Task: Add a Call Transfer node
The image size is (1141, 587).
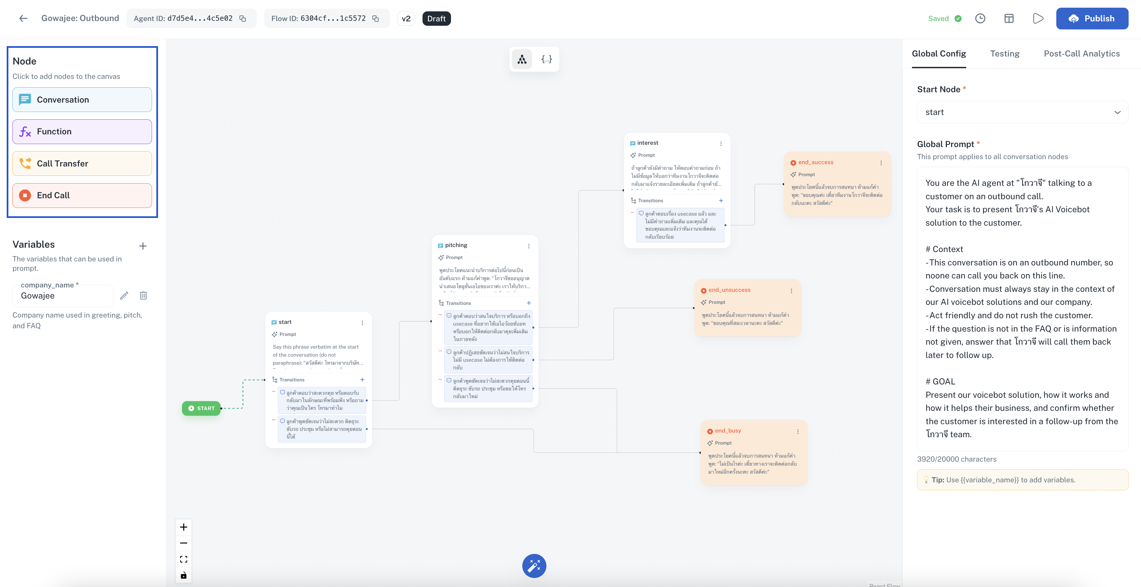Action: 82,163
